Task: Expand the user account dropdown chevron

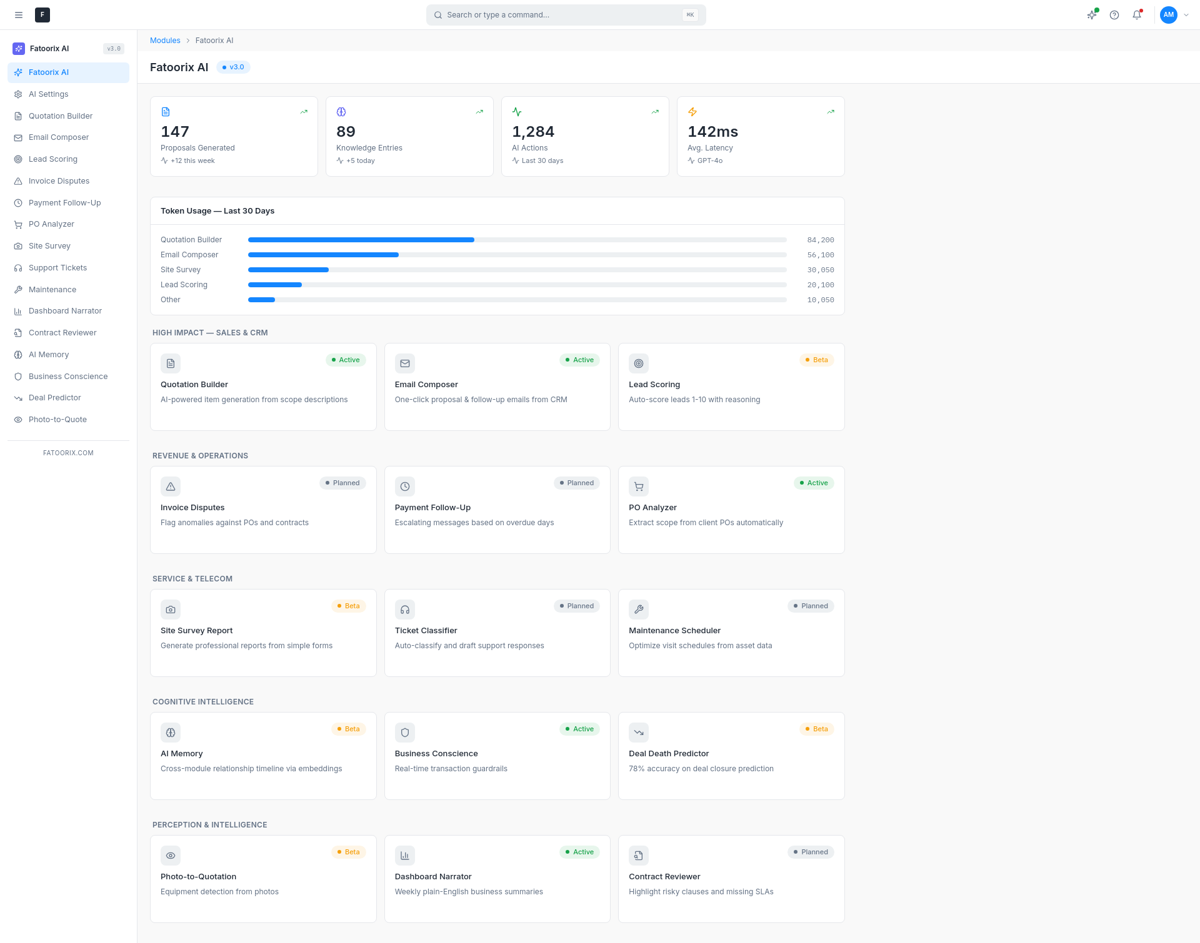Action: click(1186, 15)
